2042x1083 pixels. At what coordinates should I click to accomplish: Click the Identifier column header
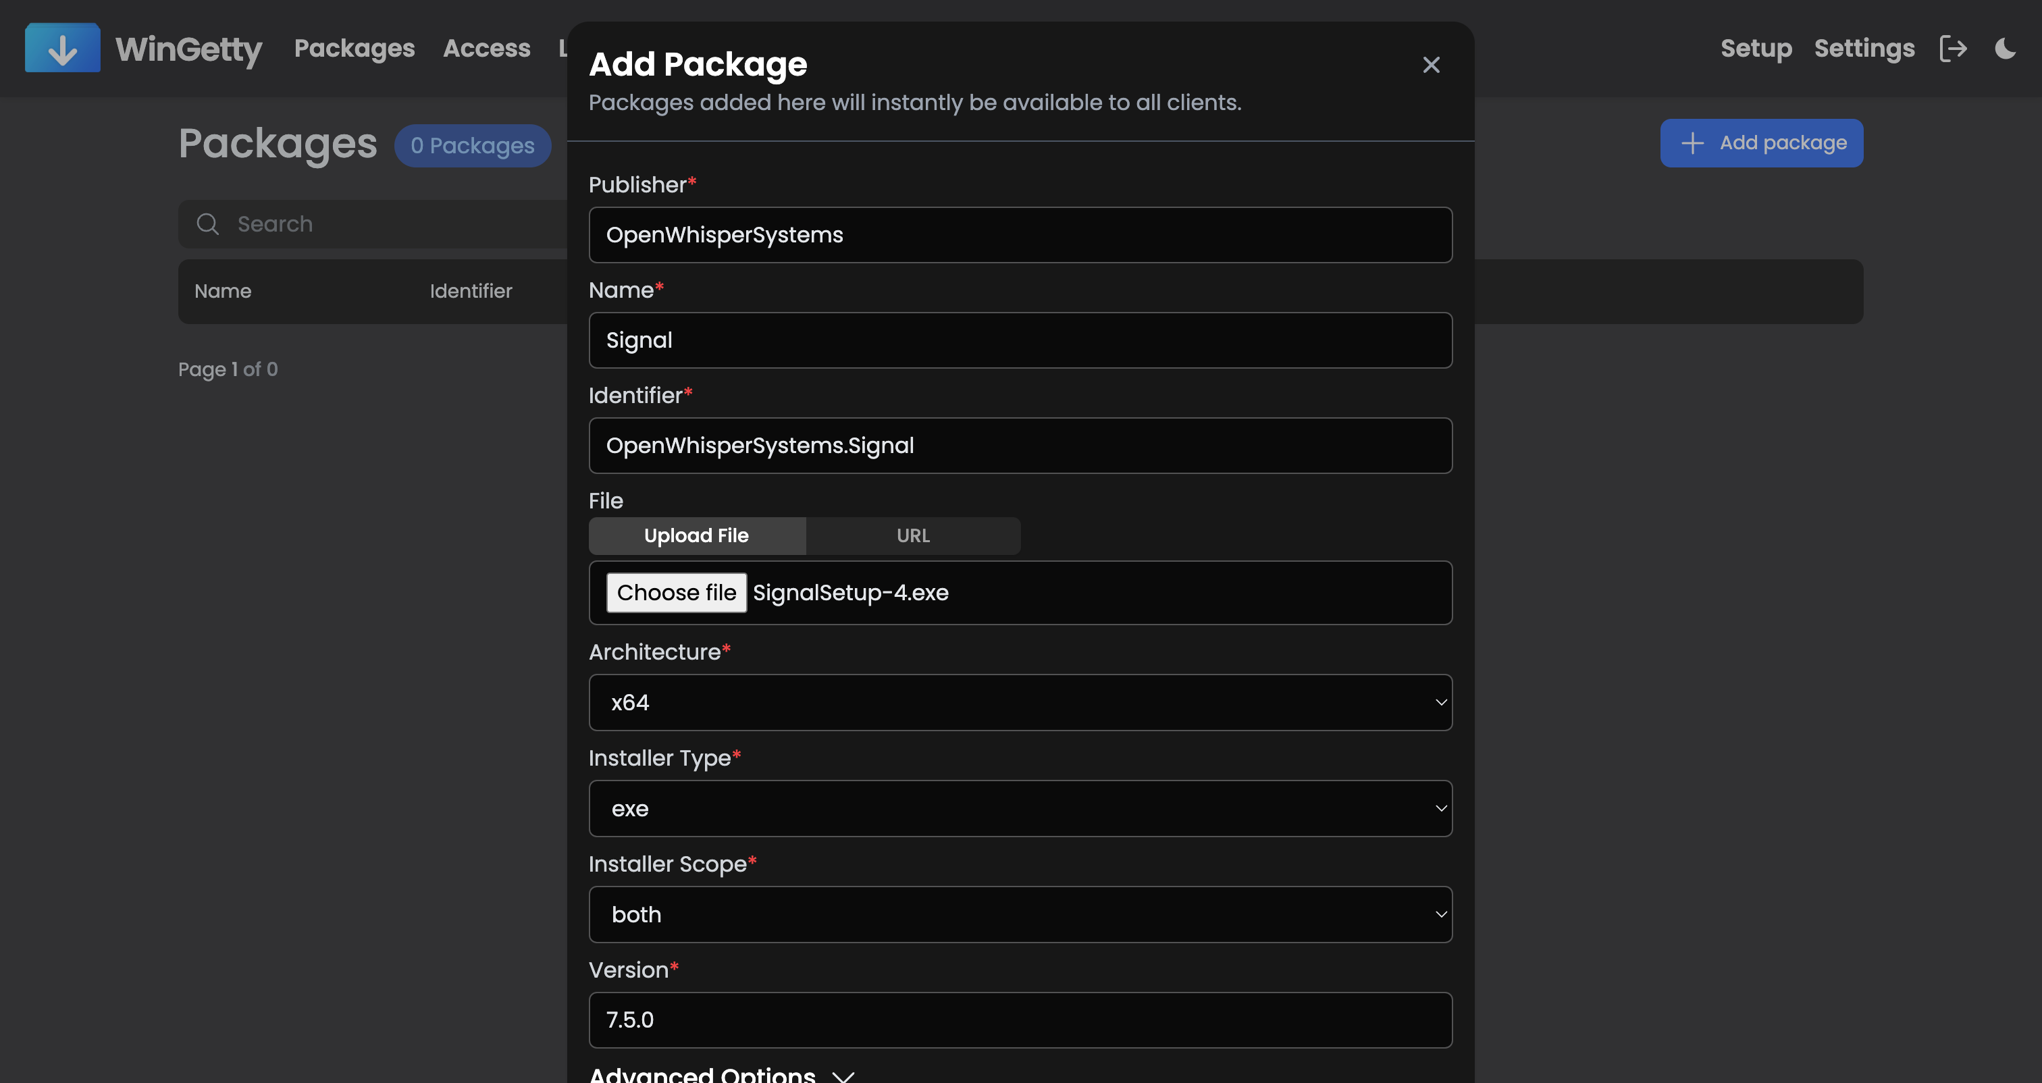click(x=471, y=291)
